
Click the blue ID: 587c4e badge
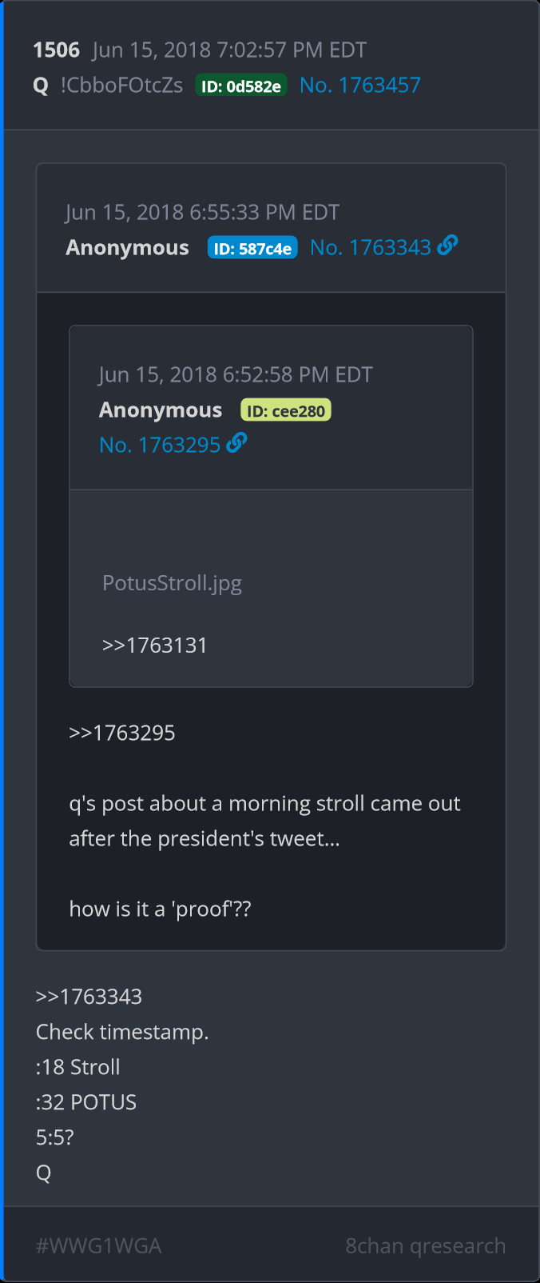(252, 248)
